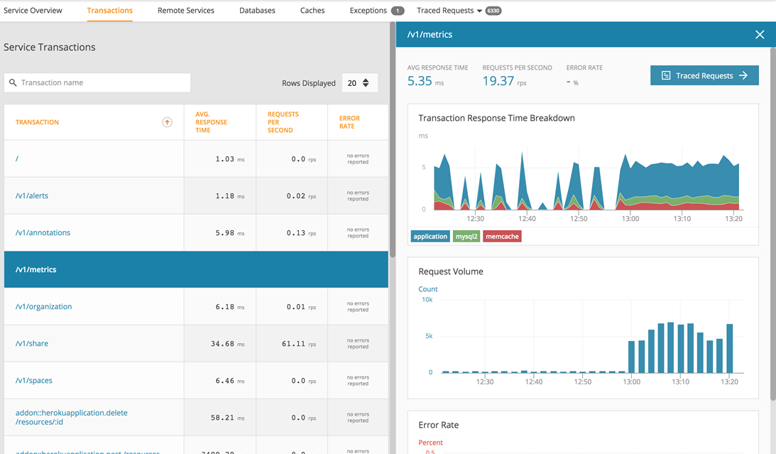The height and width of the screenshot is (454, 776).
Task: Open the Remote Services tab
Action: (x=186, y=11)
